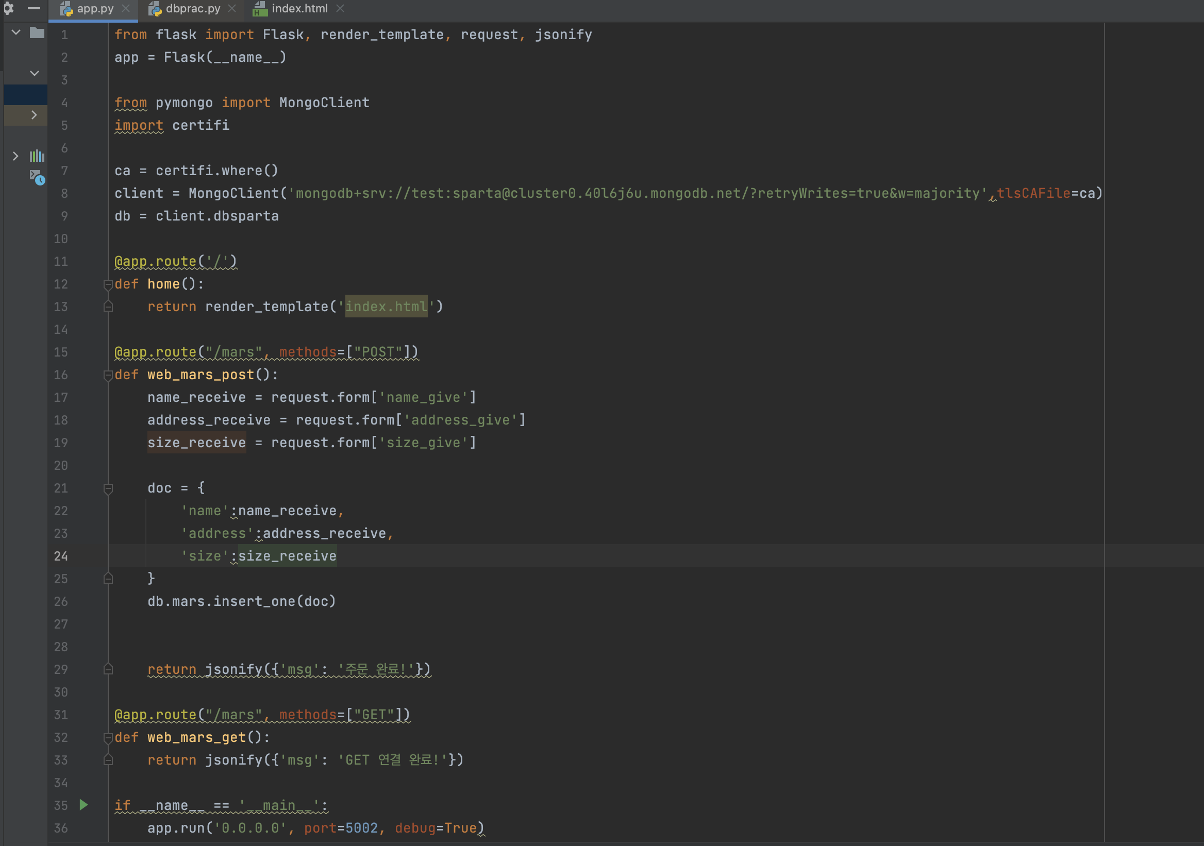
Task: Toggle the fold end marker on line 13
Action: (108, 307)
